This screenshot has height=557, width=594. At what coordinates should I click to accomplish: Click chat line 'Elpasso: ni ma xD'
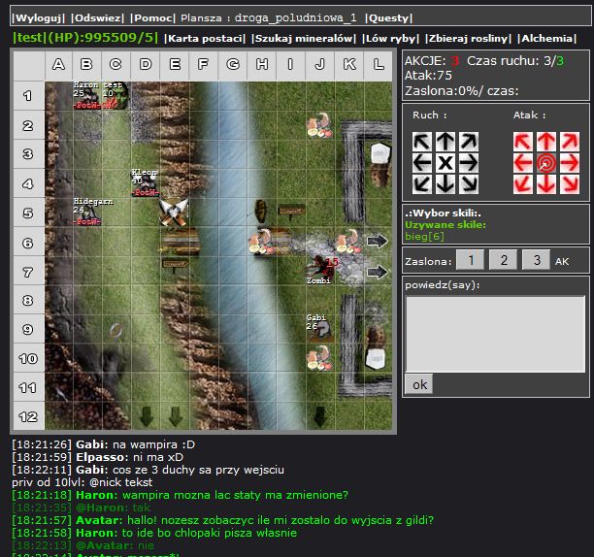pyautogui.click(x=97, y=457)
